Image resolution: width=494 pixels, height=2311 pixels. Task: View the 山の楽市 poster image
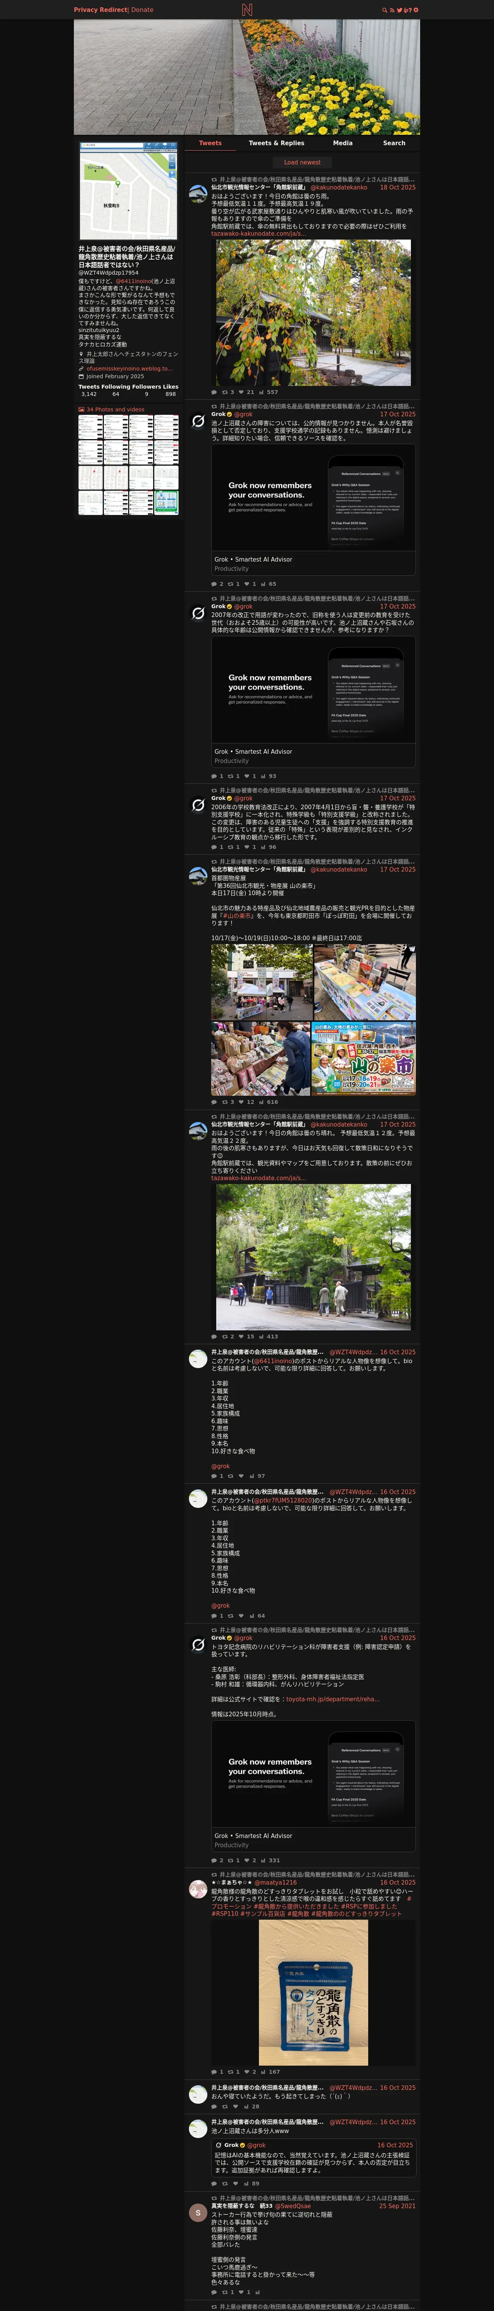point(365,1058)
